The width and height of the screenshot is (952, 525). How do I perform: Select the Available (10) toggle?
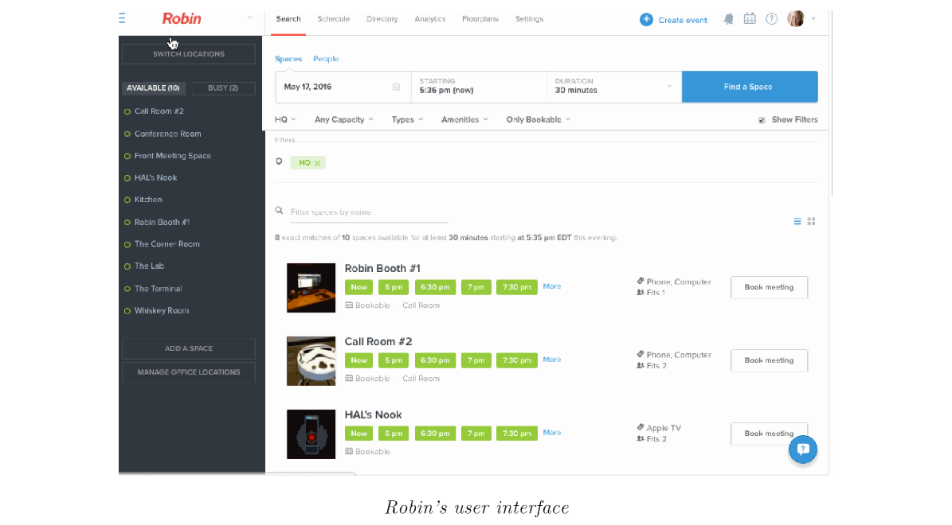pyautogui.click(x=153, y=88)
